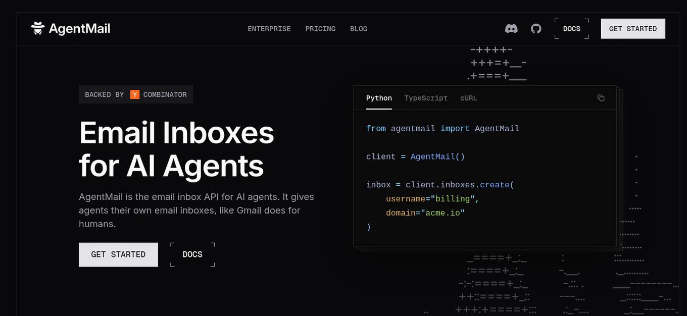The image size is (687, 316).
Task: Open the Pricing page
Action: pos(320,29)
